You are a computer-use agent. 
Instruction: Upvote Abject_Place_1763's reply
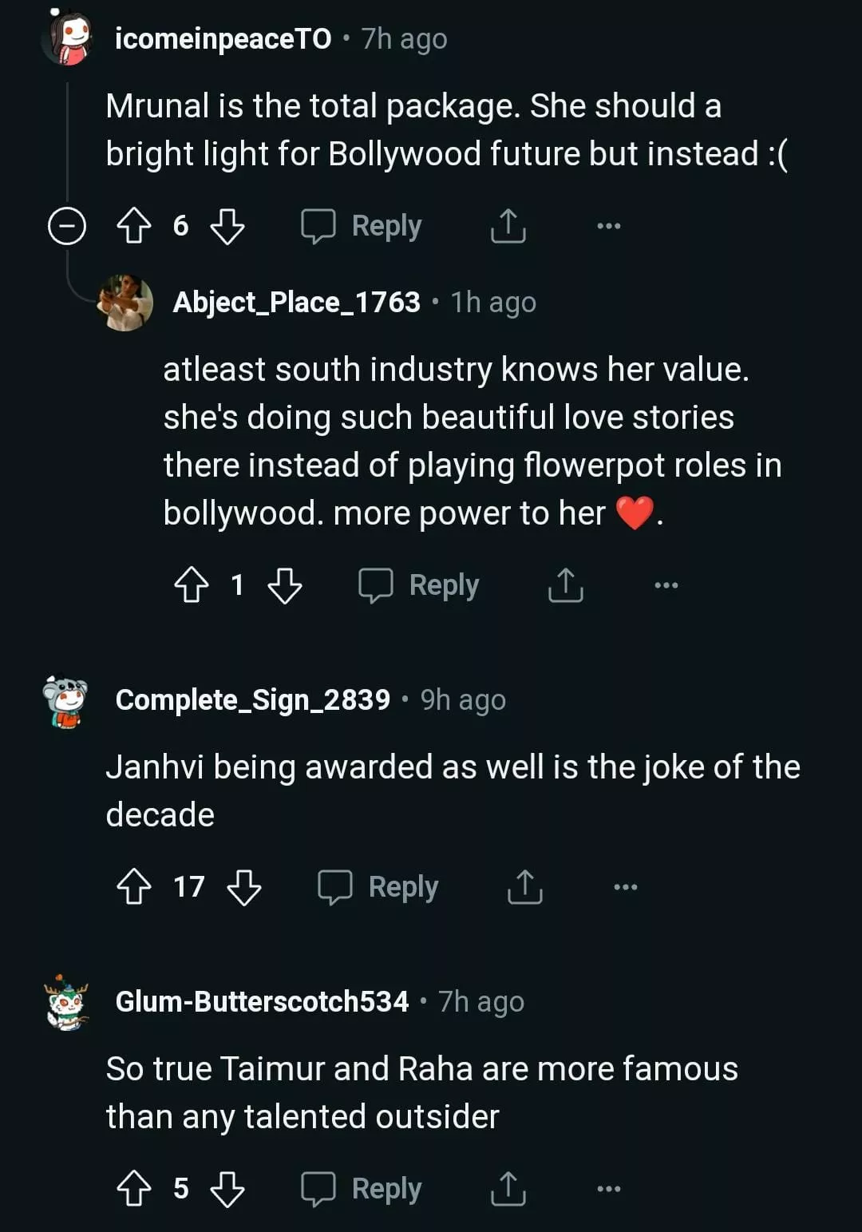point(192,585)
